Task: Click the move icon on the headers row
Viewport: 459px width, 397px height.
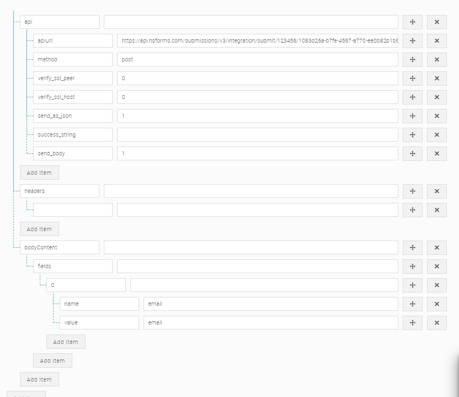Action: pos(412,191)
